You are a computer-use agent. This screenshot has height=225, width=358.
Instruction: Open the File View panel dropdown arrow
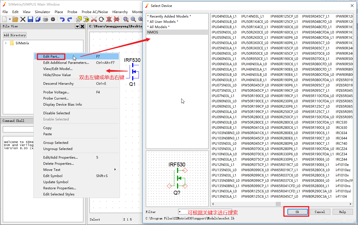pos(78,26)
